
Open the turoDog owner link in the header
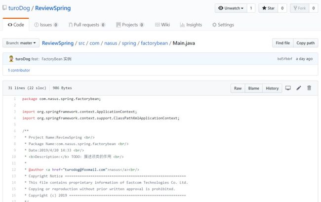pyautogui.click(x=19, y=8)
